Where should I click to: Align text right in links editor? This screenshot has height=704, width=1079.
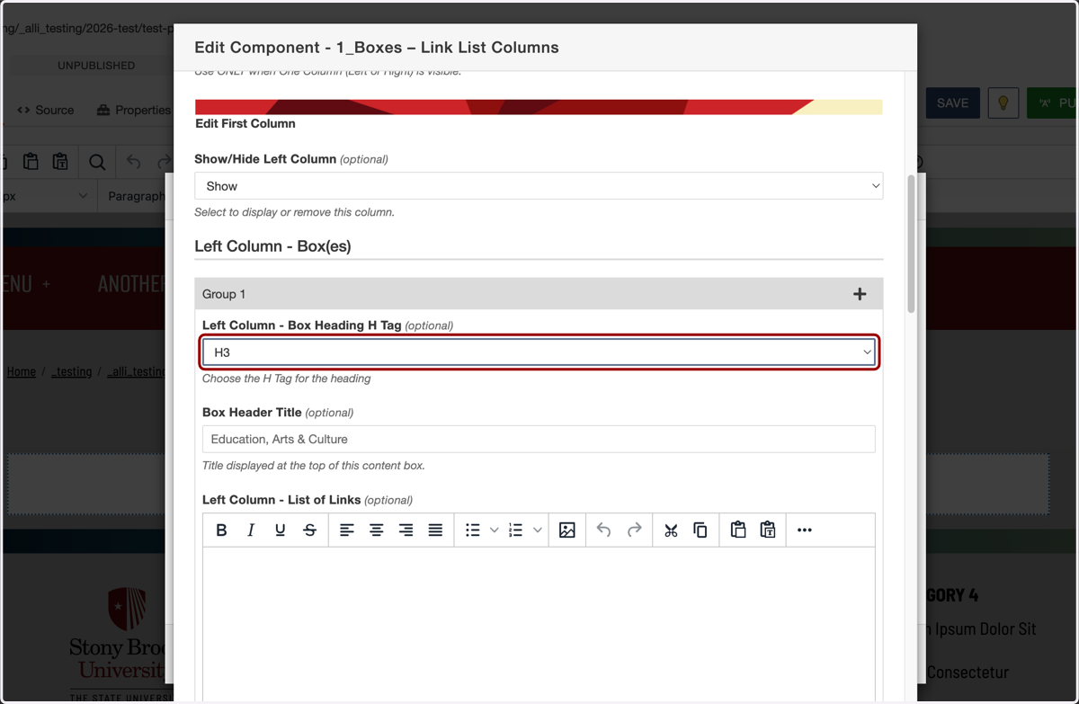[x=406, y=530]
